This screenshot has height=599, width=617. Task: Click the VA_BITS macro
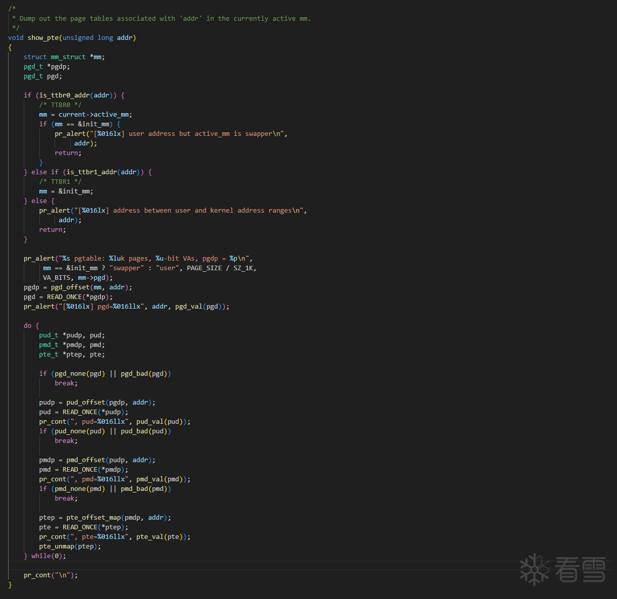click(57, 278)
